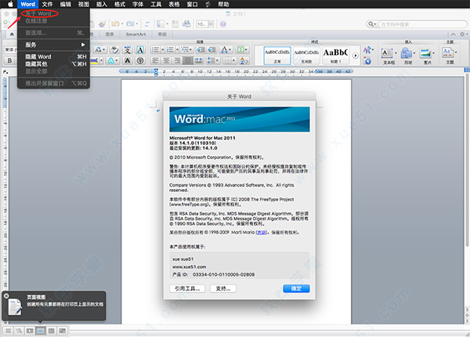Click the Distributed alignment icon
This screenshot has height=337, width=470.
point(199,61)
